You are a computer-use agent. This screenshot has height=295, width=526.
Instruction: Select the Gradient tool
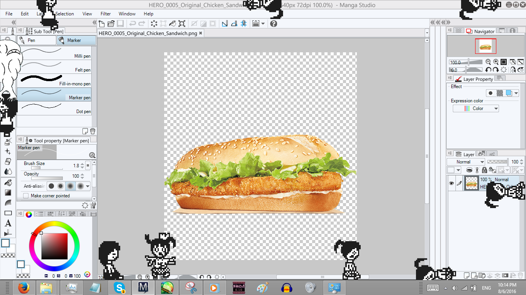(x=8, y=193)
